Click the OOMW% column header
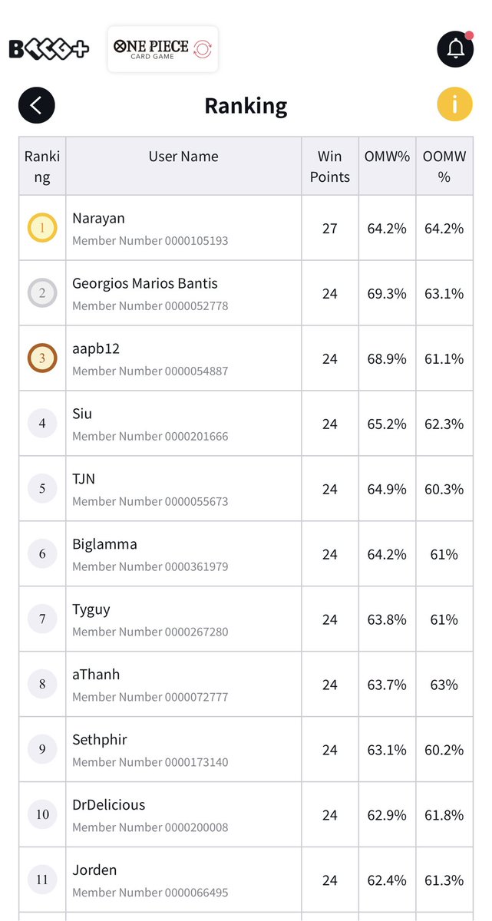The image size is (492, 921). tap(444, 167)
